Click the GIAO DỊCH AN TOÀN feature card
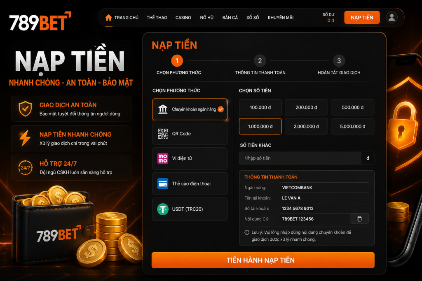 click(71, 109)
